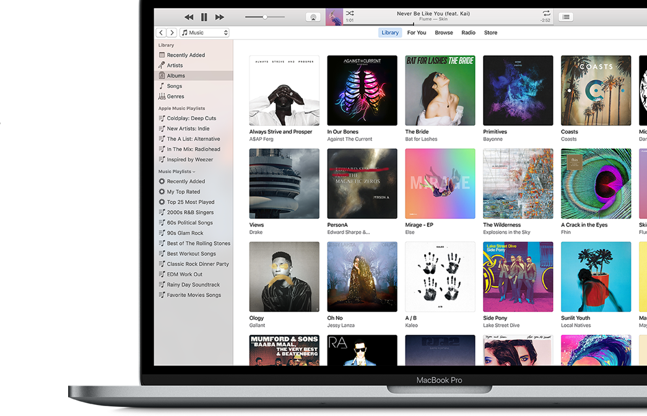Open the Coldplay: Deep Cuts playlist
Screen dimensions: 647x416
[x=194, y=118]
